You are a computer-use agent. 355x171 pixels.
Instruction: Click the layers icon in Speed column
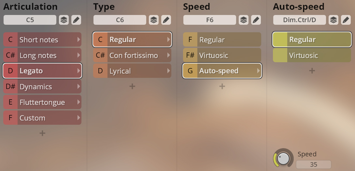coord(244,20)
